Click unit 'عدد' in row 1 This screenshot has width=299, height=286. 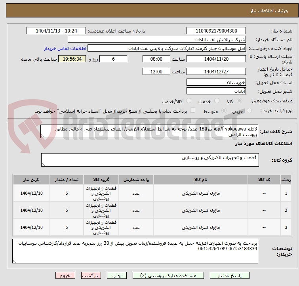coord(136,194)
